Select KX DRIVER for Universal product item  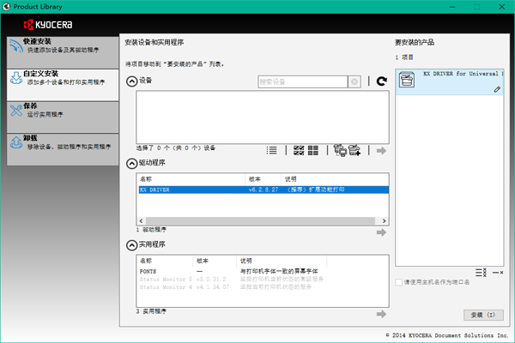click(450, 82)
